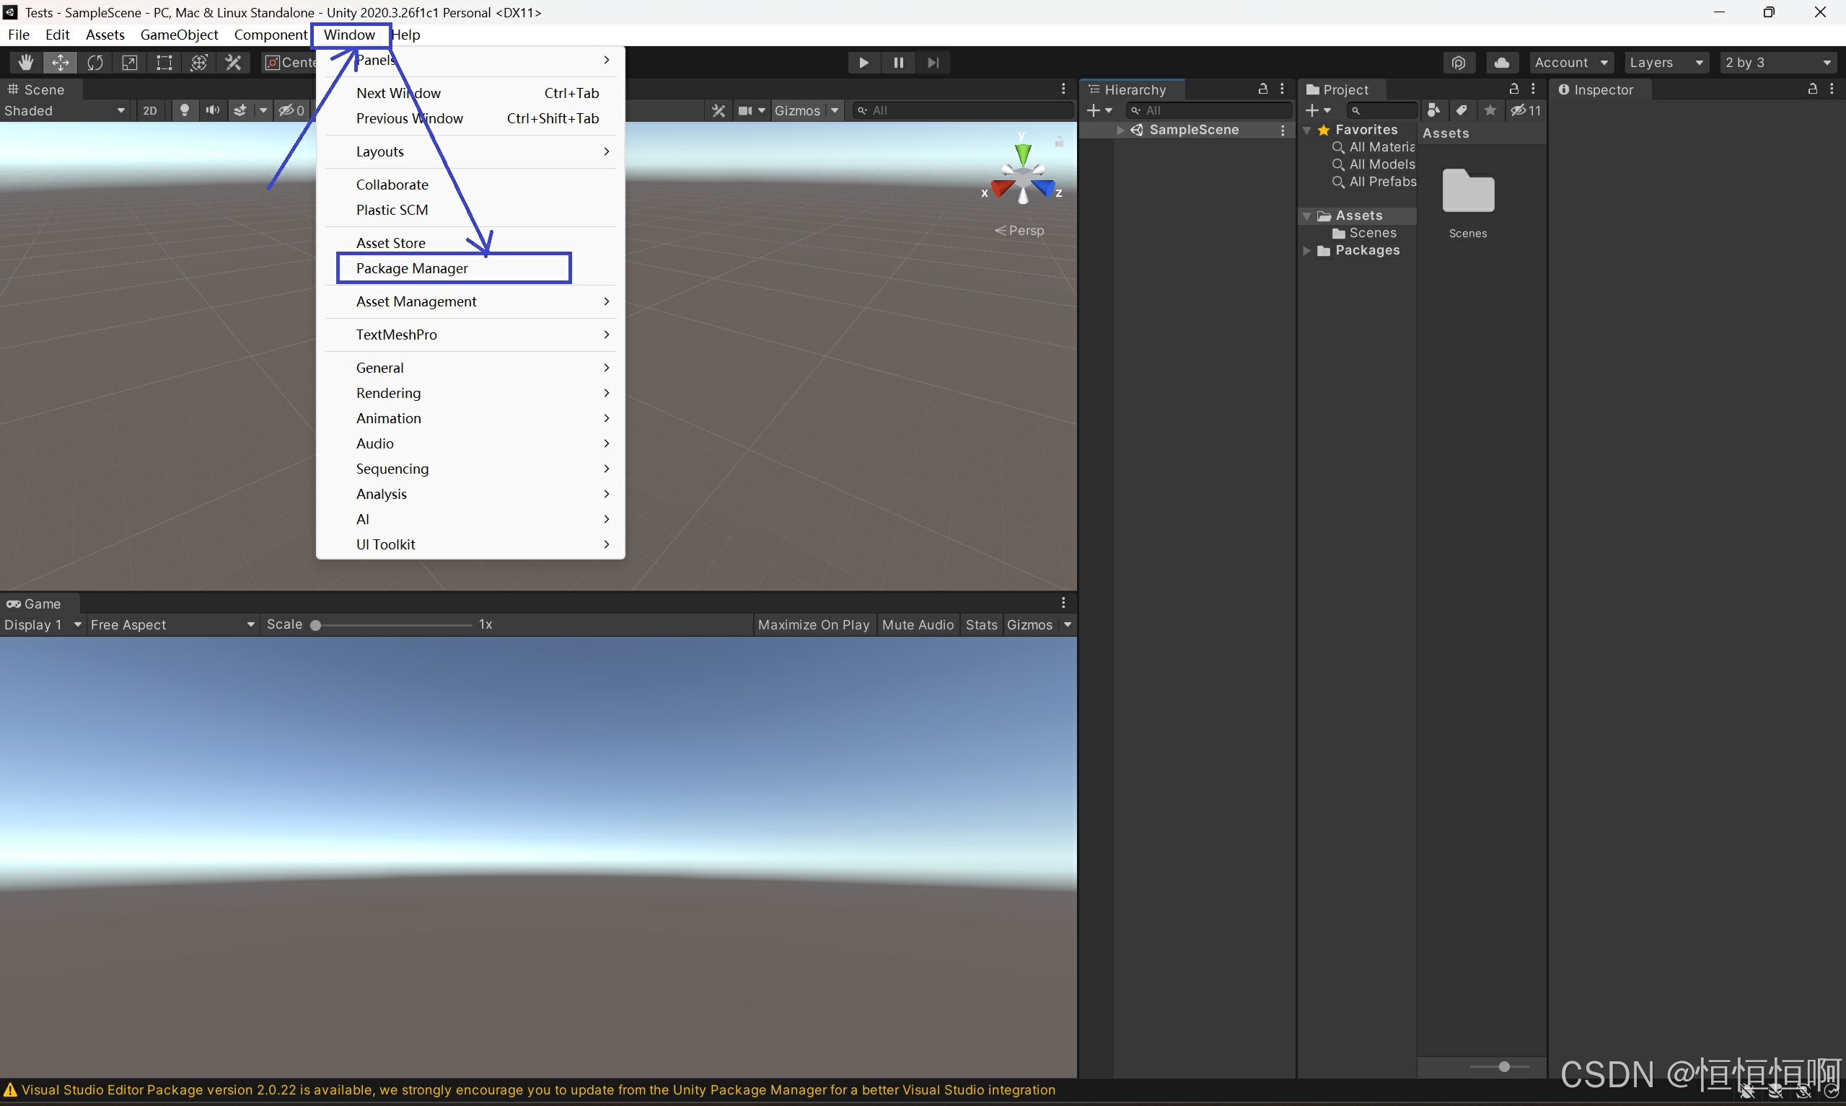
Task: Click Maximize On Play button
Action: pyautogui.click(x=814, y=624)
